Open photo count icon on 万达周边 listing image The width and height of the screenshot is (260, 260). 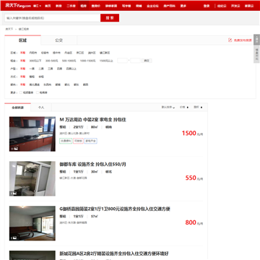click(14, 149)
